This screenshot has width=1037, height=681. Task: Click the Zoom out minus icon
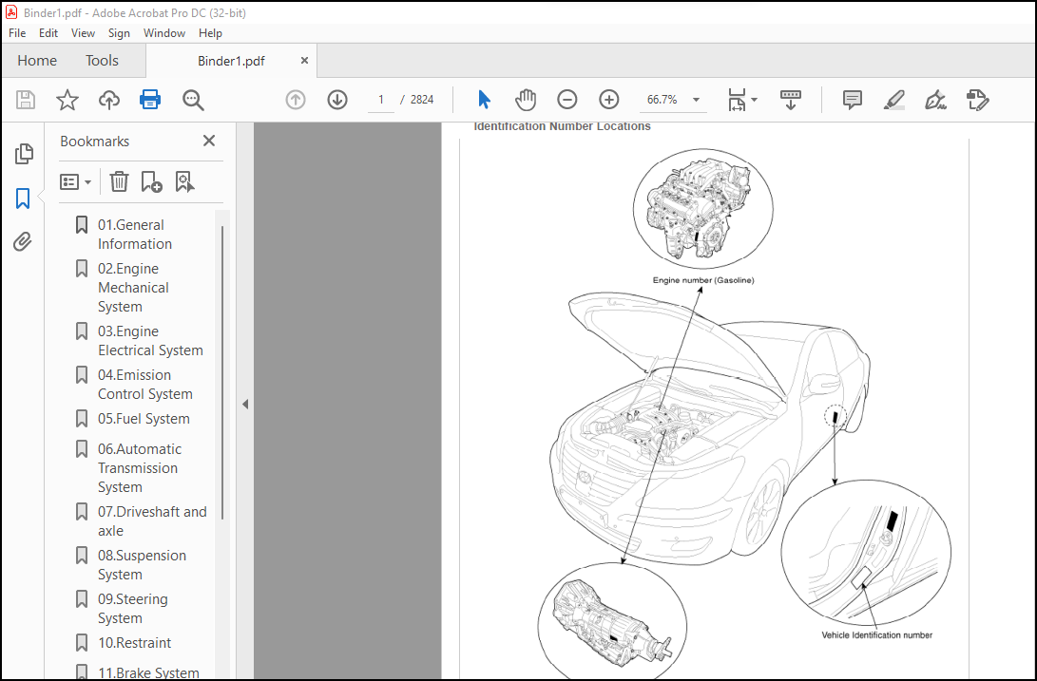tap(567, 100)
